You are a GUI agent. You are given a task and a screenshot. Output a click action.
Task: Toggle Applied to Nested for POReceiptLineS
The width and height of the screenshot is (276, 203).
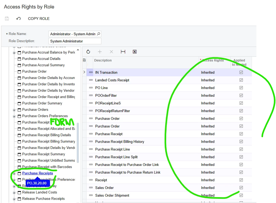(x=241, y=103)
